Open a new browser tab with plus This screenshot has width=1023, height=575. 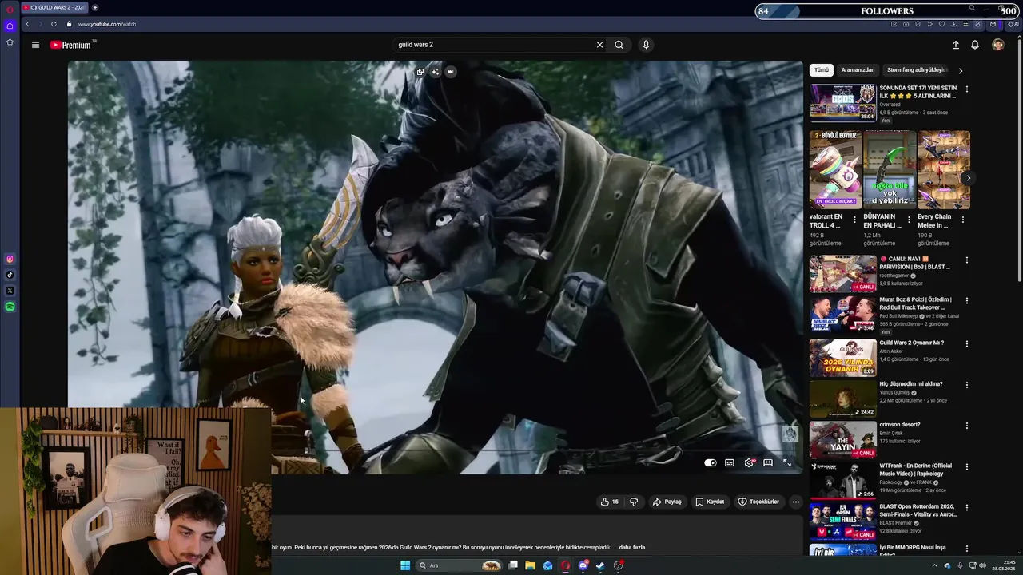[94, 7]
